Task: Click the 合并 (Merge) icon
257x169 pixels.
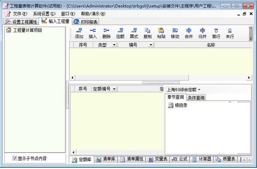Action: pos(189,33)
